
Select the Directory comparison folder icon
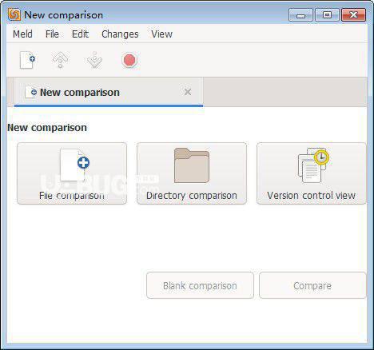[x=192, y=165]
